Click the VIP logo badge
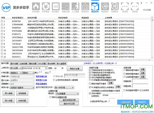 coord(6,7)
